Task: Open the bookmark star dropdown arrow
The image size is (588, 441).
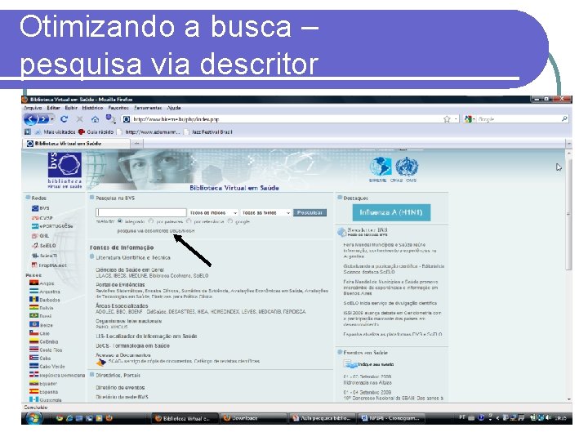Action: [456, 119]
